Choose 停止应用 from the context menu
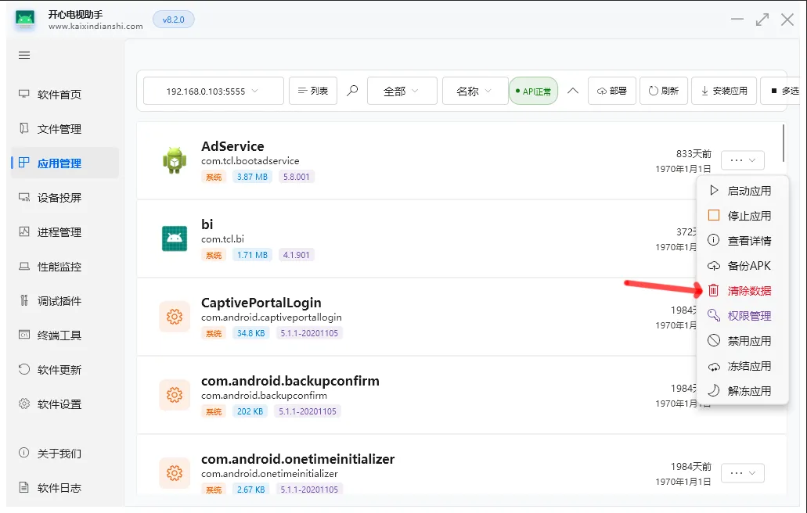 click(742, 216)
